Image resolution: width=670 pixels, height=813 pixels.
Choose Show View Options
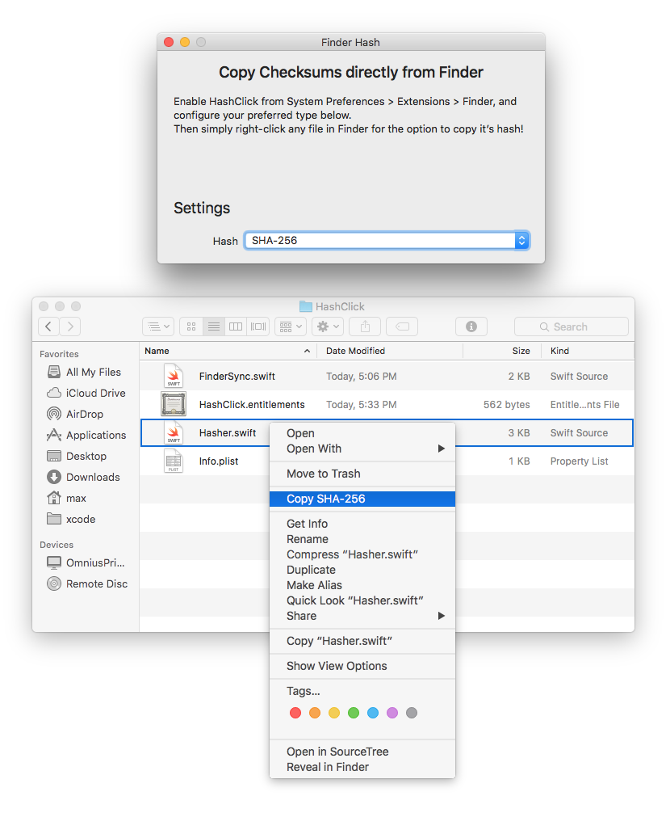pos(362,666)
